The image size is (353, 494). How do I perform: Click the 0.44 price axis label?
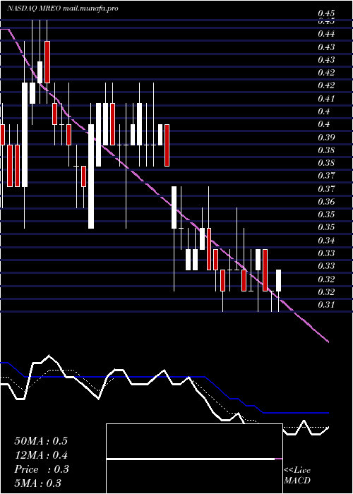point(326,33)
